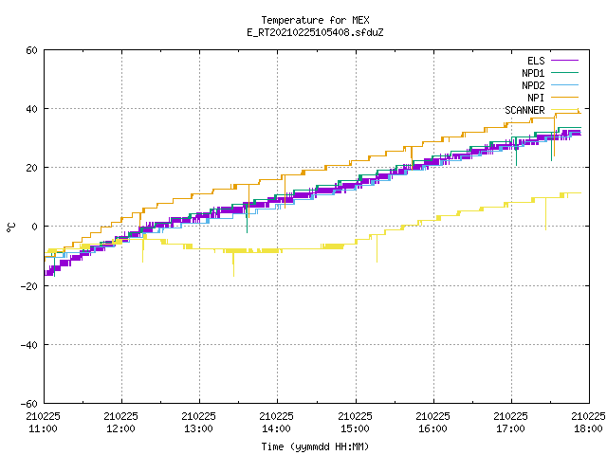607x455 pixels.
Task: Click the y-axis tick label 20
Action: (31, 169)
